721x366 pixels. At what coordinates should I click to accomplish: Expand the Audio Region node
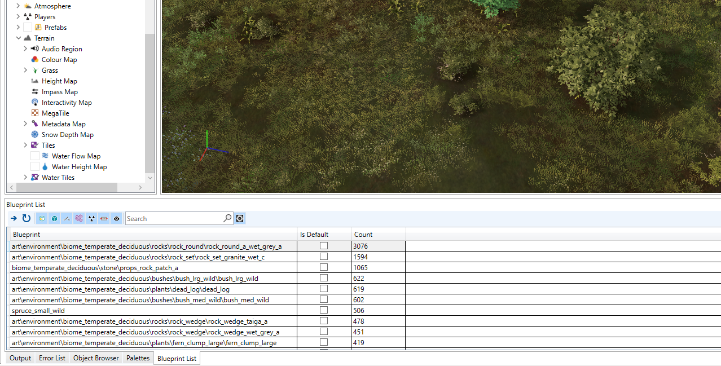click(x=25, y=49)
